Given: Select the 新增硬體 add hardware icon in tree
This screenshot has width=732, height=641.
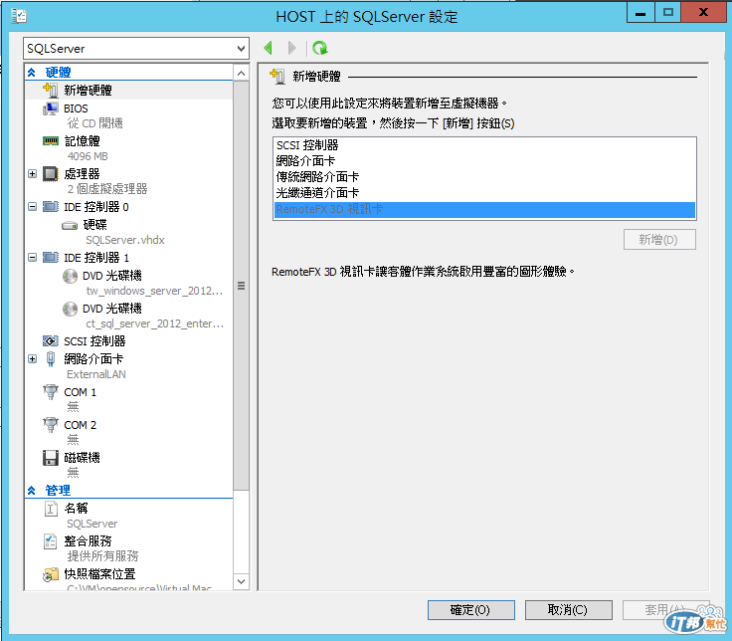Looking at the screenshot, I should coord(51,90).
